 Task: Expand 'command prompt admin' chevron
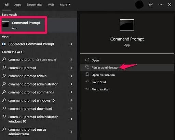(71, 76)
